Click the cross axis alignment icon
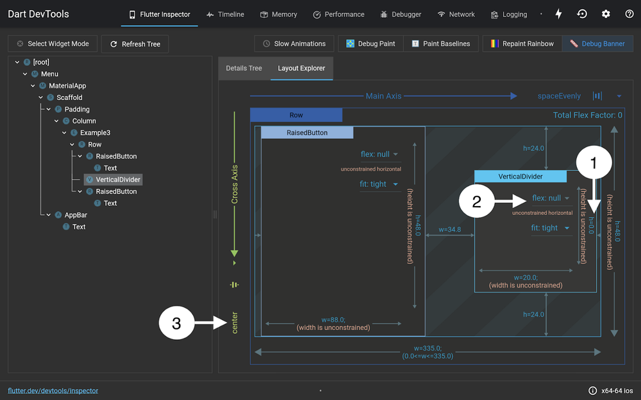641x400 pixels. click(x=235, y=285)
